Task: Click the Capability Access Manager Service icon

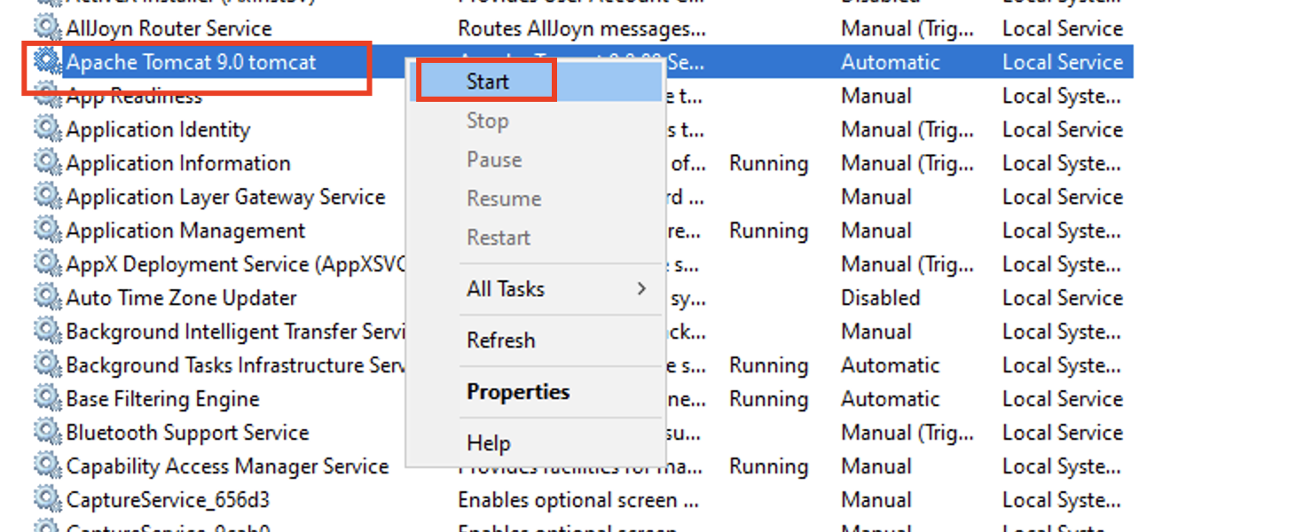Action: tap(47, 466)
